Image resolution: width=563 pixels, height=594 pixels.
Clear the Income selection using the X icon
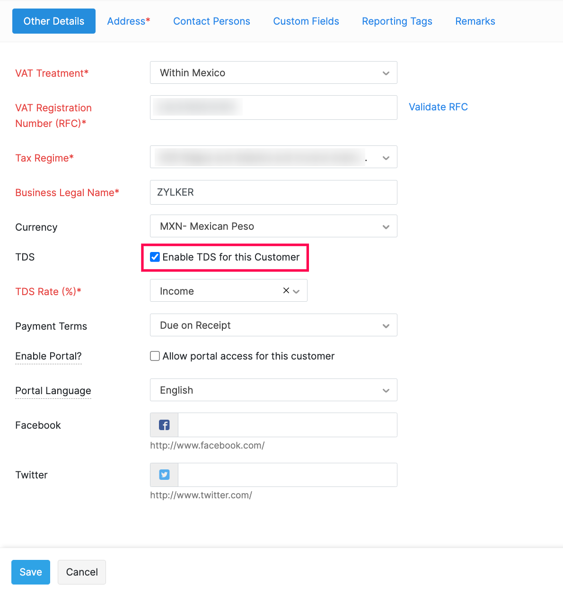click(x=286, y=290)
